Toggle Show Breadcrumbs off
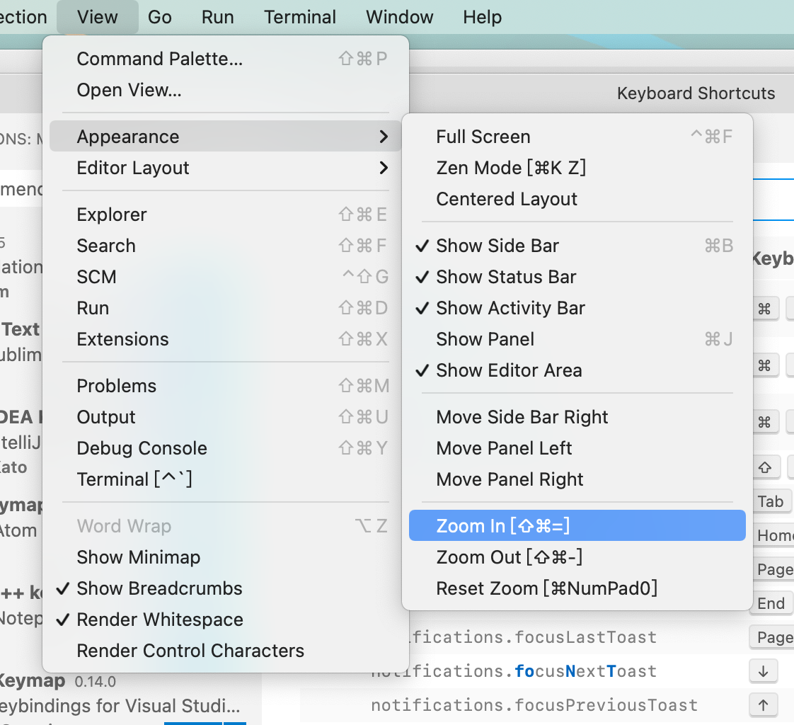 point(159,588)
